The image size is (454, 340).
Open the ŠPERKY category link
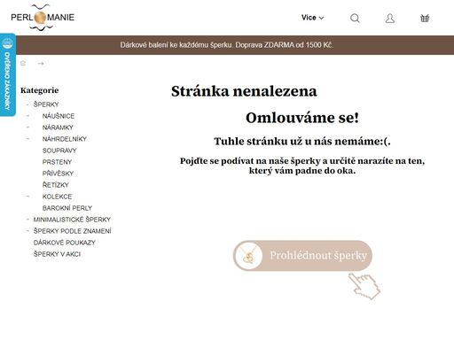(x=46, y=104)
